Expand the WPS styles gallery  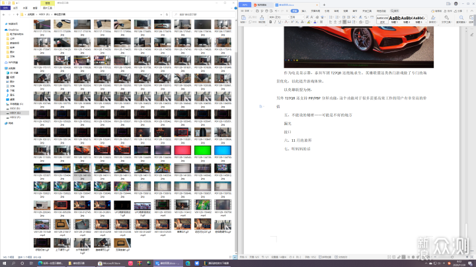pos(426,22)
